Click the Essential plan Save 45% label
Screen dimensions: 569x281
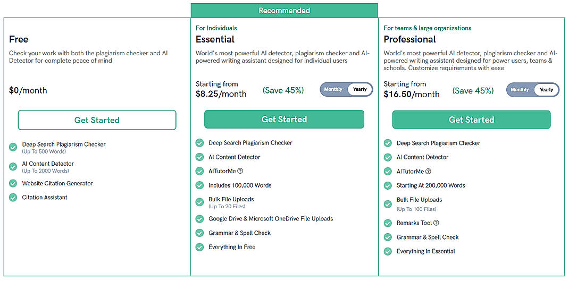pos(283,90)
